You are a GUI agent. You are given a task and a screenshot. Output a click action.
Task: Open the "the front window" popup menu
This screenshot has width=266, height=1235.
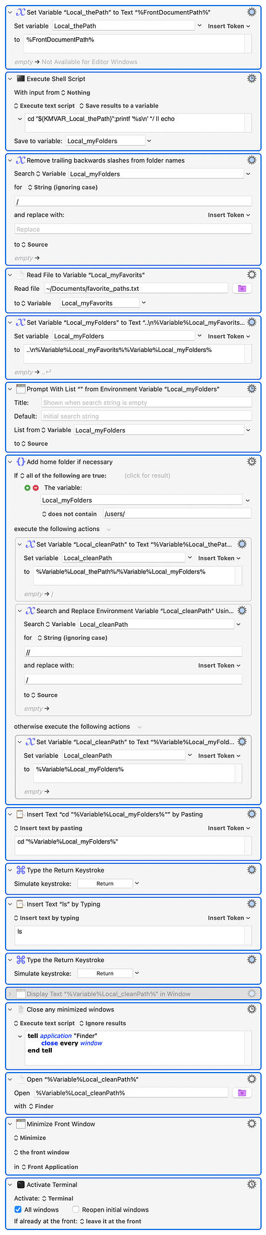pyautogui.click(x=41, y=1152)
